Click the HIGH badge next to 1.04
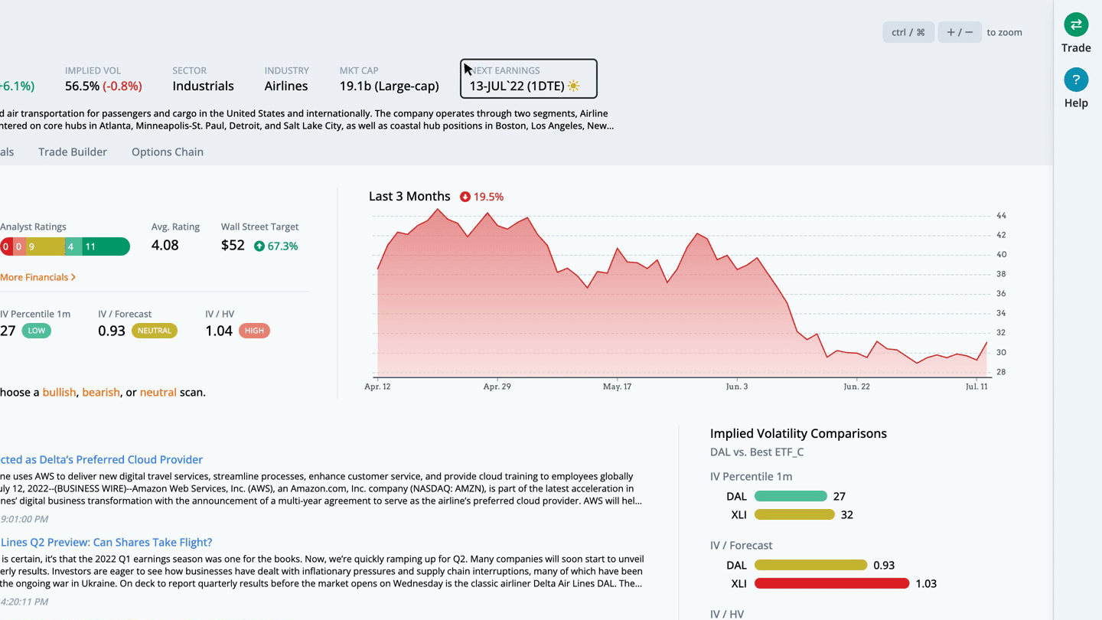 [254, 331]
